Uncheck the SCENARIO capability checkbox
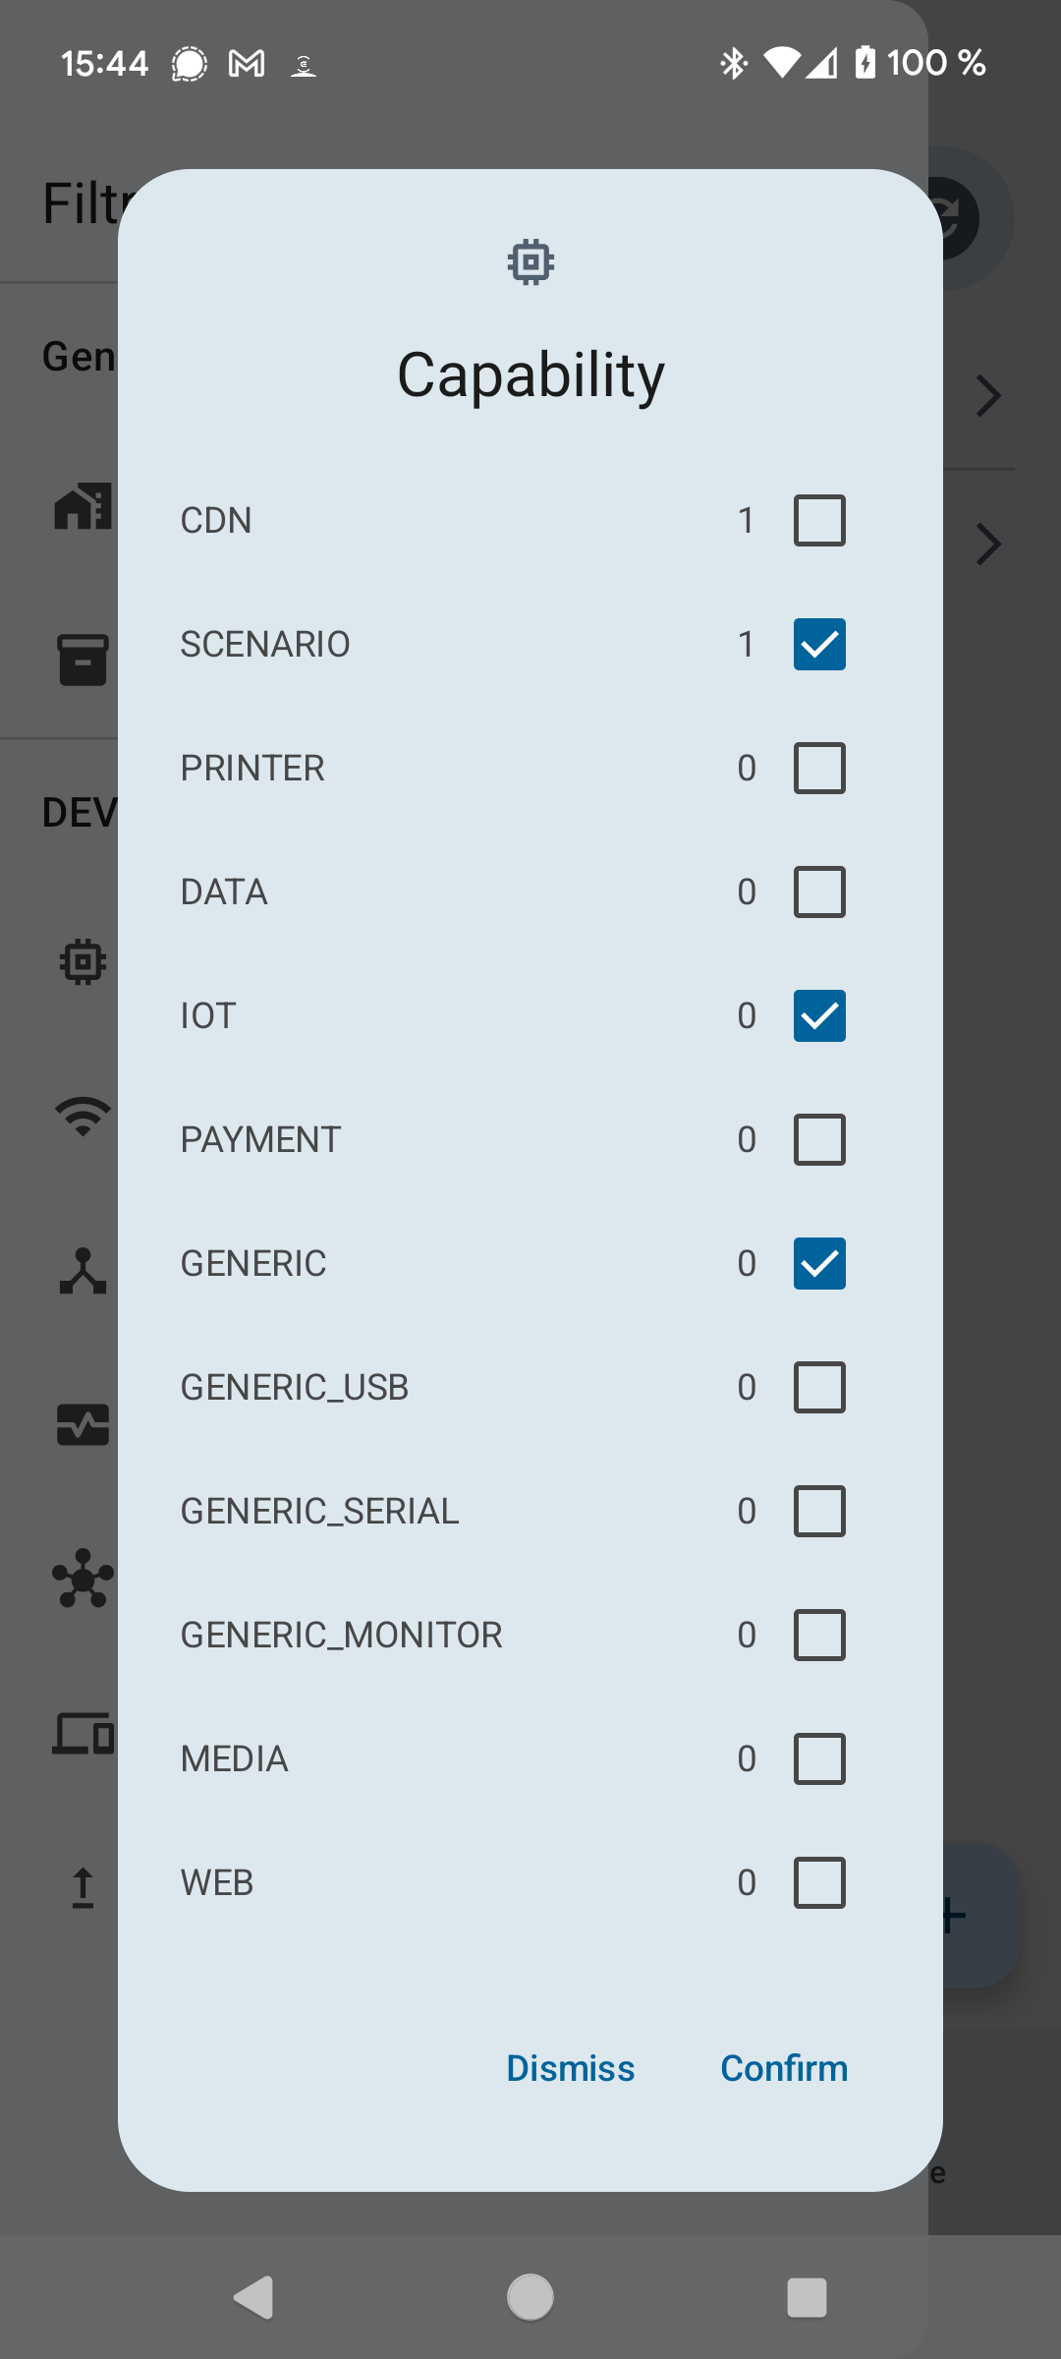The height and width of the screenshot is (2359, 1061). click(819, 644)
